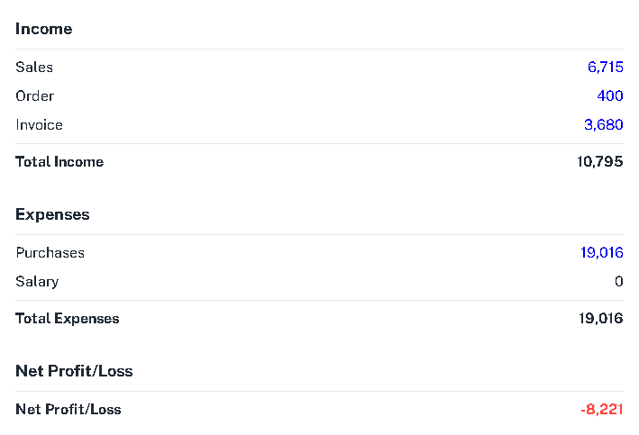Image resolution: width=639 pixels, height=435 pixels.
Task: Click the Total Expenses label
Action: pos(68,319)
